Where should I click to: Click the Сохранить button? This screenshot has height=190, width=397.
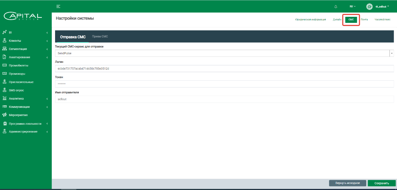(382, 183)
